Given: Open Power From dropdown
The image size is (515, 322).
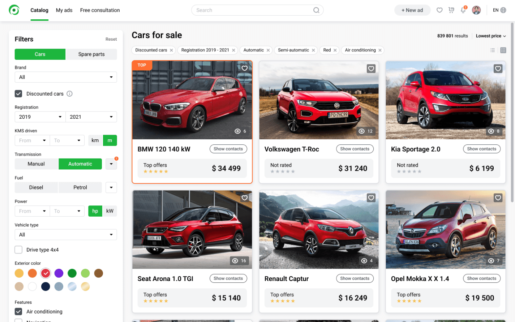Looking at the screenshot, I should [x=32, y=211].
